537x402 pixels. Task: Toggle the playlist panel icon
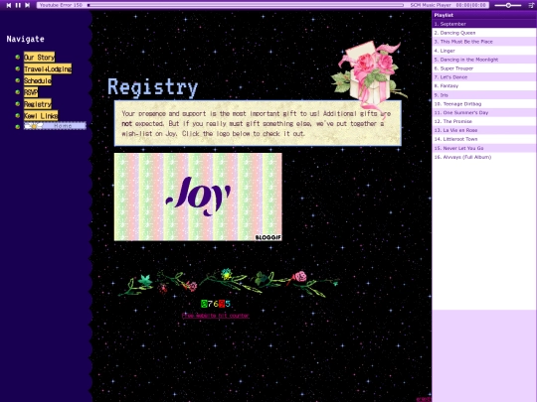point(531,5)
